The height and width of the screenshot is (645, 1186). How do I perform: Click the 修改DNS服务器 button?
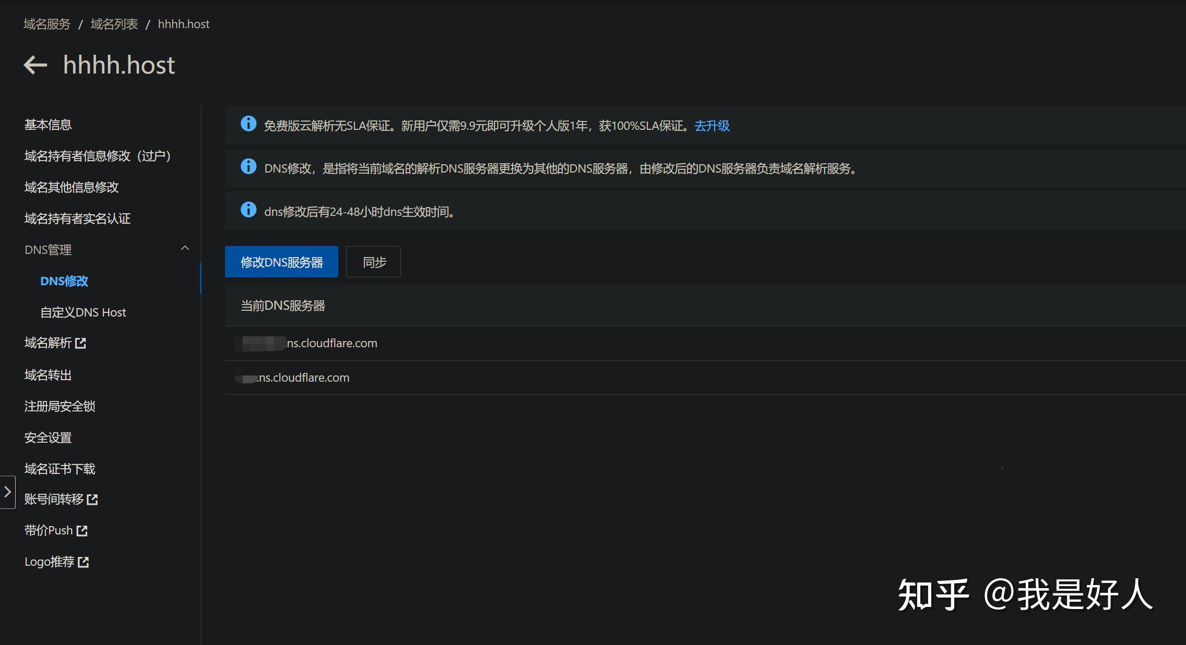click(x=281, y=262)
